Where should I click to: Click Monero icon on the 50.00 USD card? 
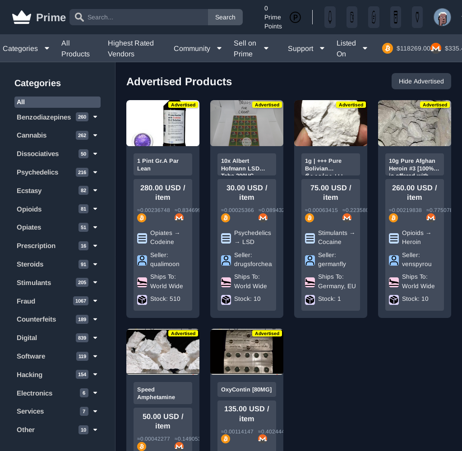pos(179,446)
